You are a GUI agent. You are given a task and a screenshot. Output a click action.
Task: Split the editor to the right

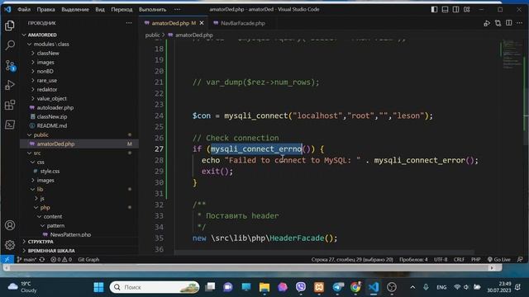click(509, 23)
